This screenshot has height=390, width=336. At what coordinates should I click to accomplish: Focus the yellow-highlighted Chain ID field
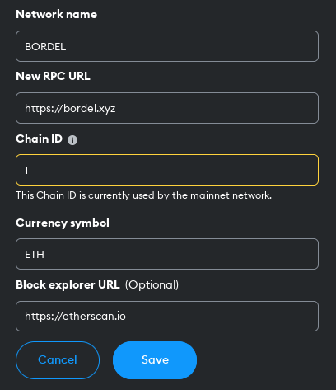pos(167,170)
